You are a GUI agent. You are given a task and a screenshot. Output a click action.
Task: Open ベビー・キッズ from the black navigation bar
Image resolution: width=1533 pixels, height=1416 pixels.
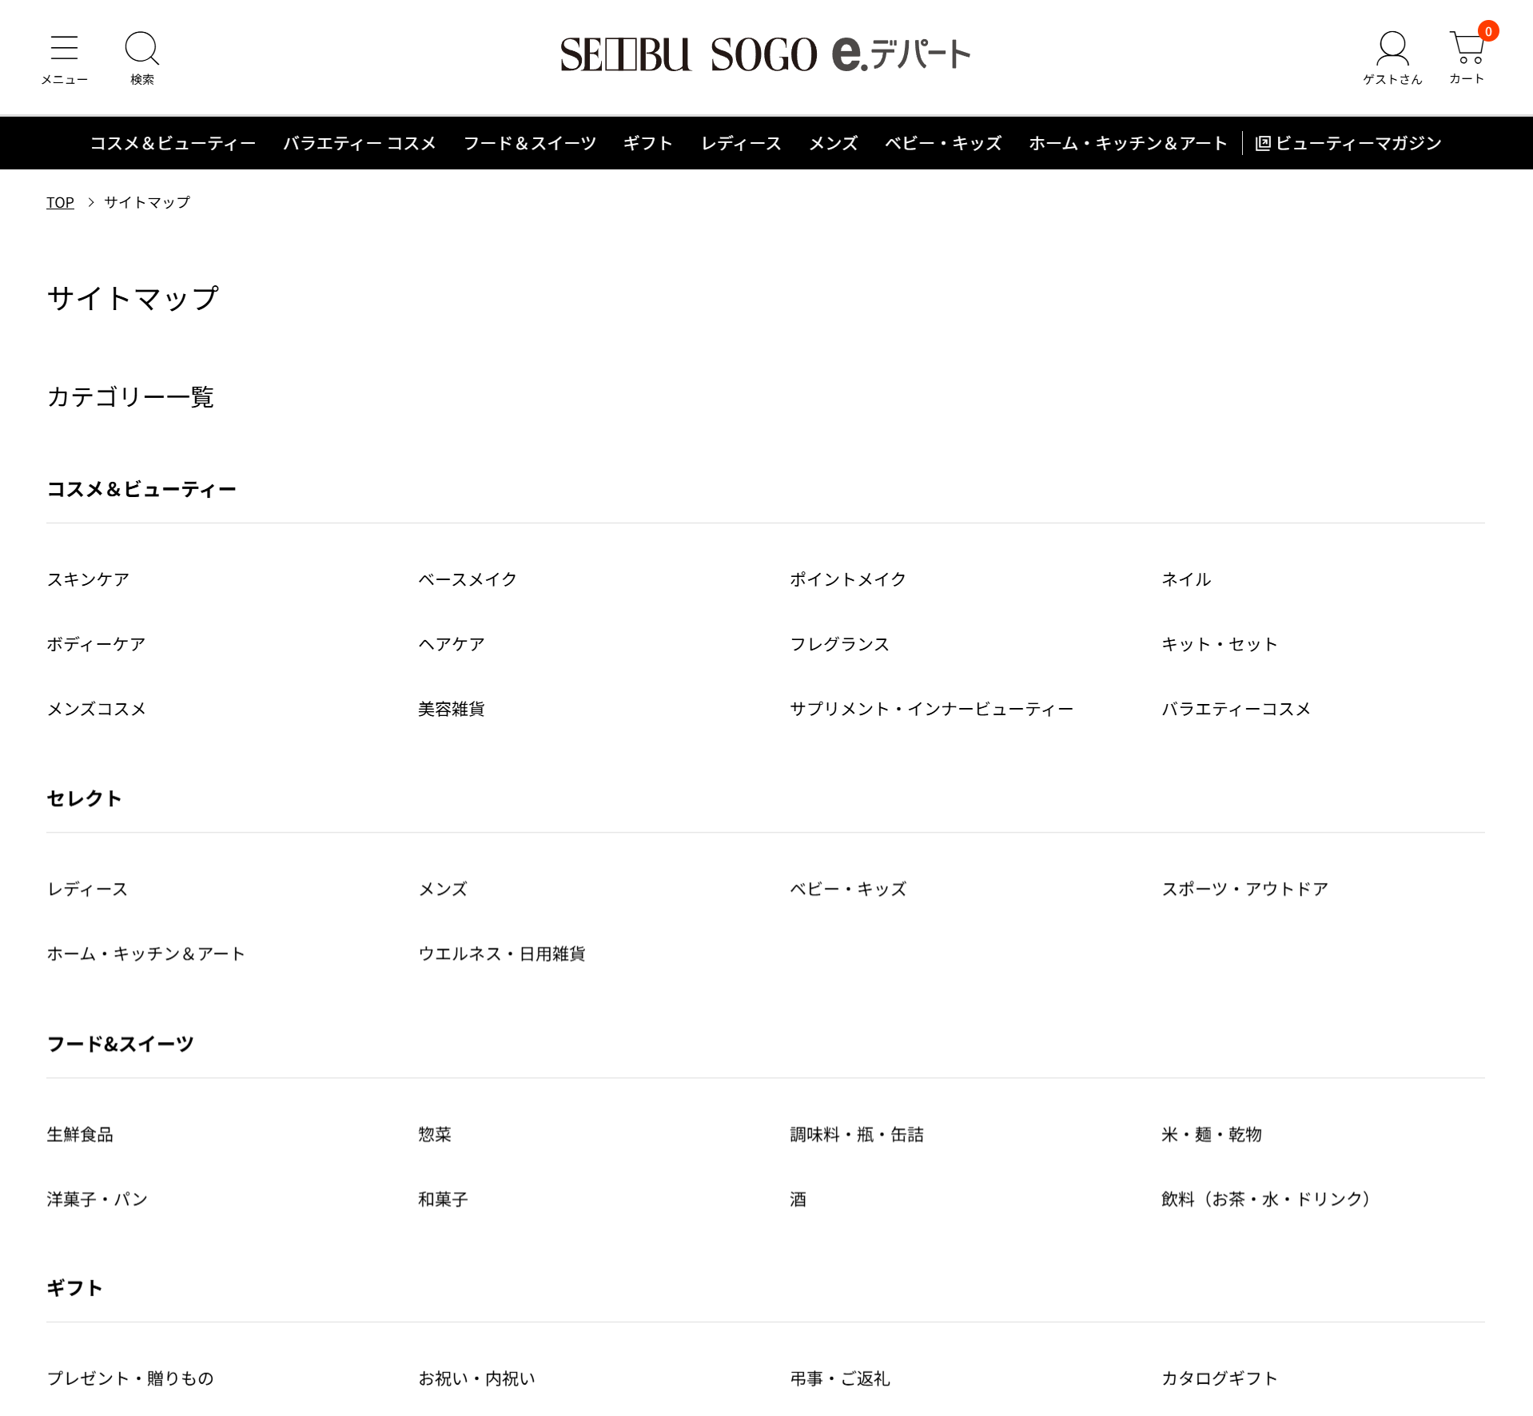tap(942, 143)
